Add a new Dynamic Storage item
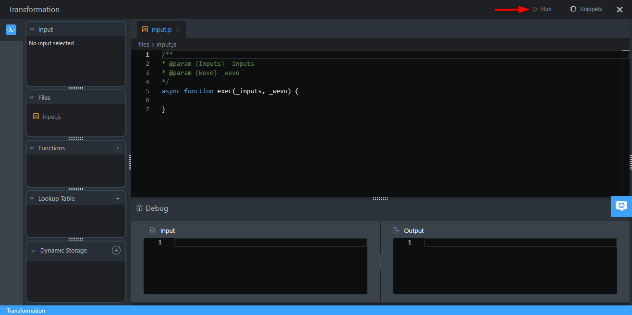This screenshot has height=315, width=632. coord(116,250)
